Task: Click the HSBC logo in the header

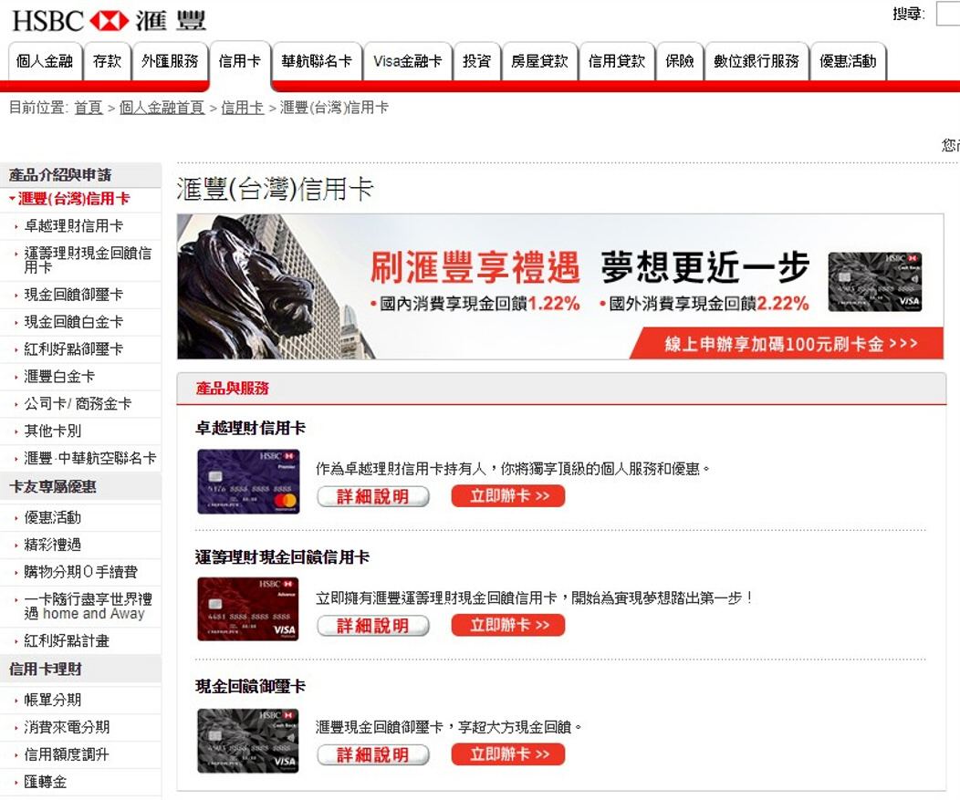Action: 109,21
